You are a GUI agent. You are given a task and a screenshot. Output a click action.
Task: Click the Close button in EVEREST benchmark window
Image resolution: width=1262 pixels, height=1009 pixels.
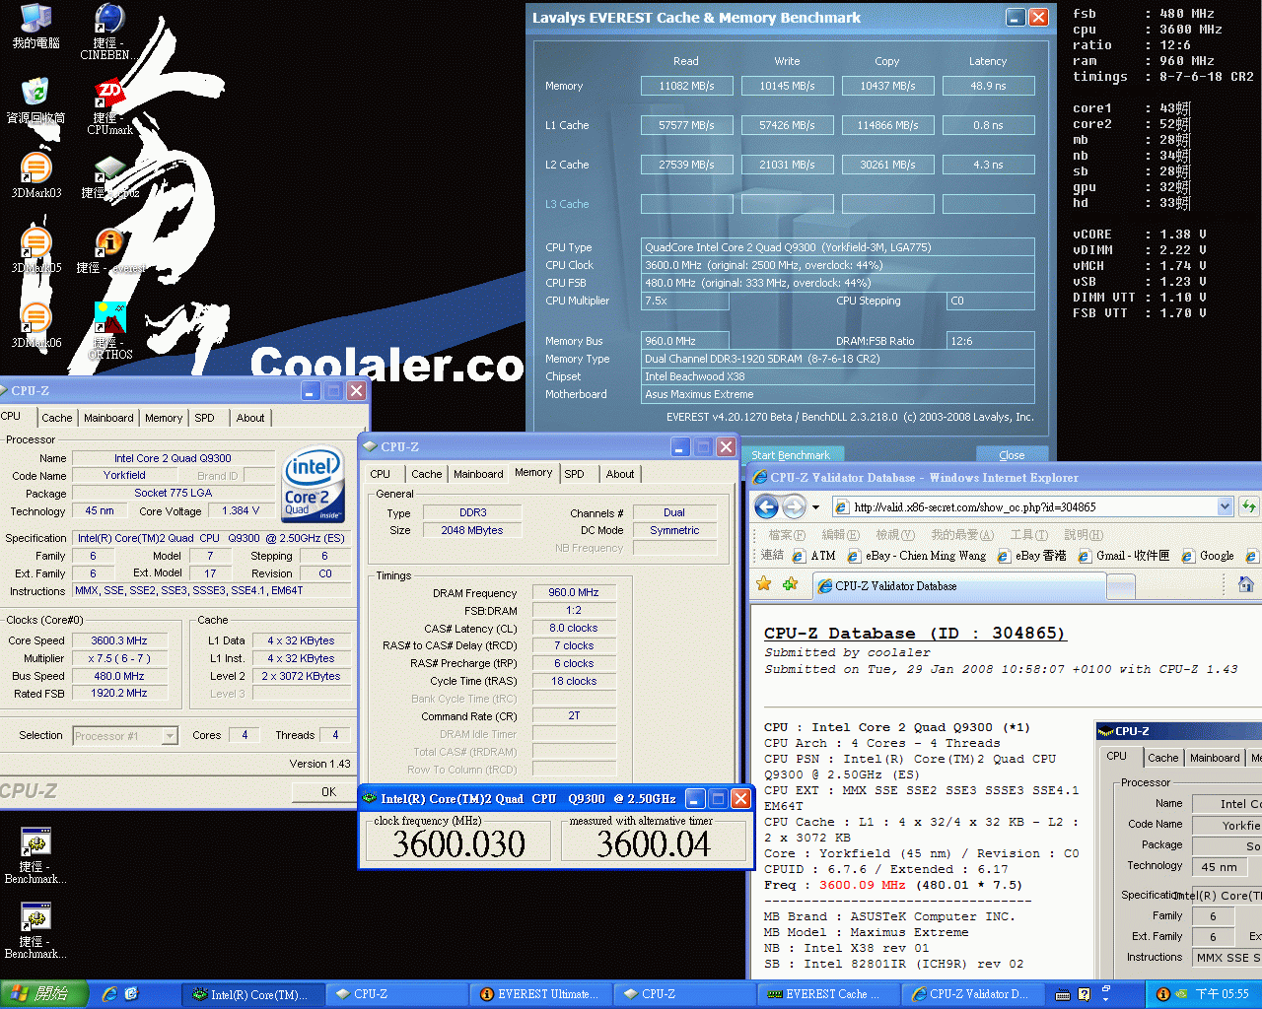[x=1012, y=455]
